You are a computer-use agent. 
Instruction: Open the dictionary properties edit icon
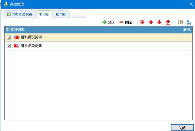[x=180, y=22]
